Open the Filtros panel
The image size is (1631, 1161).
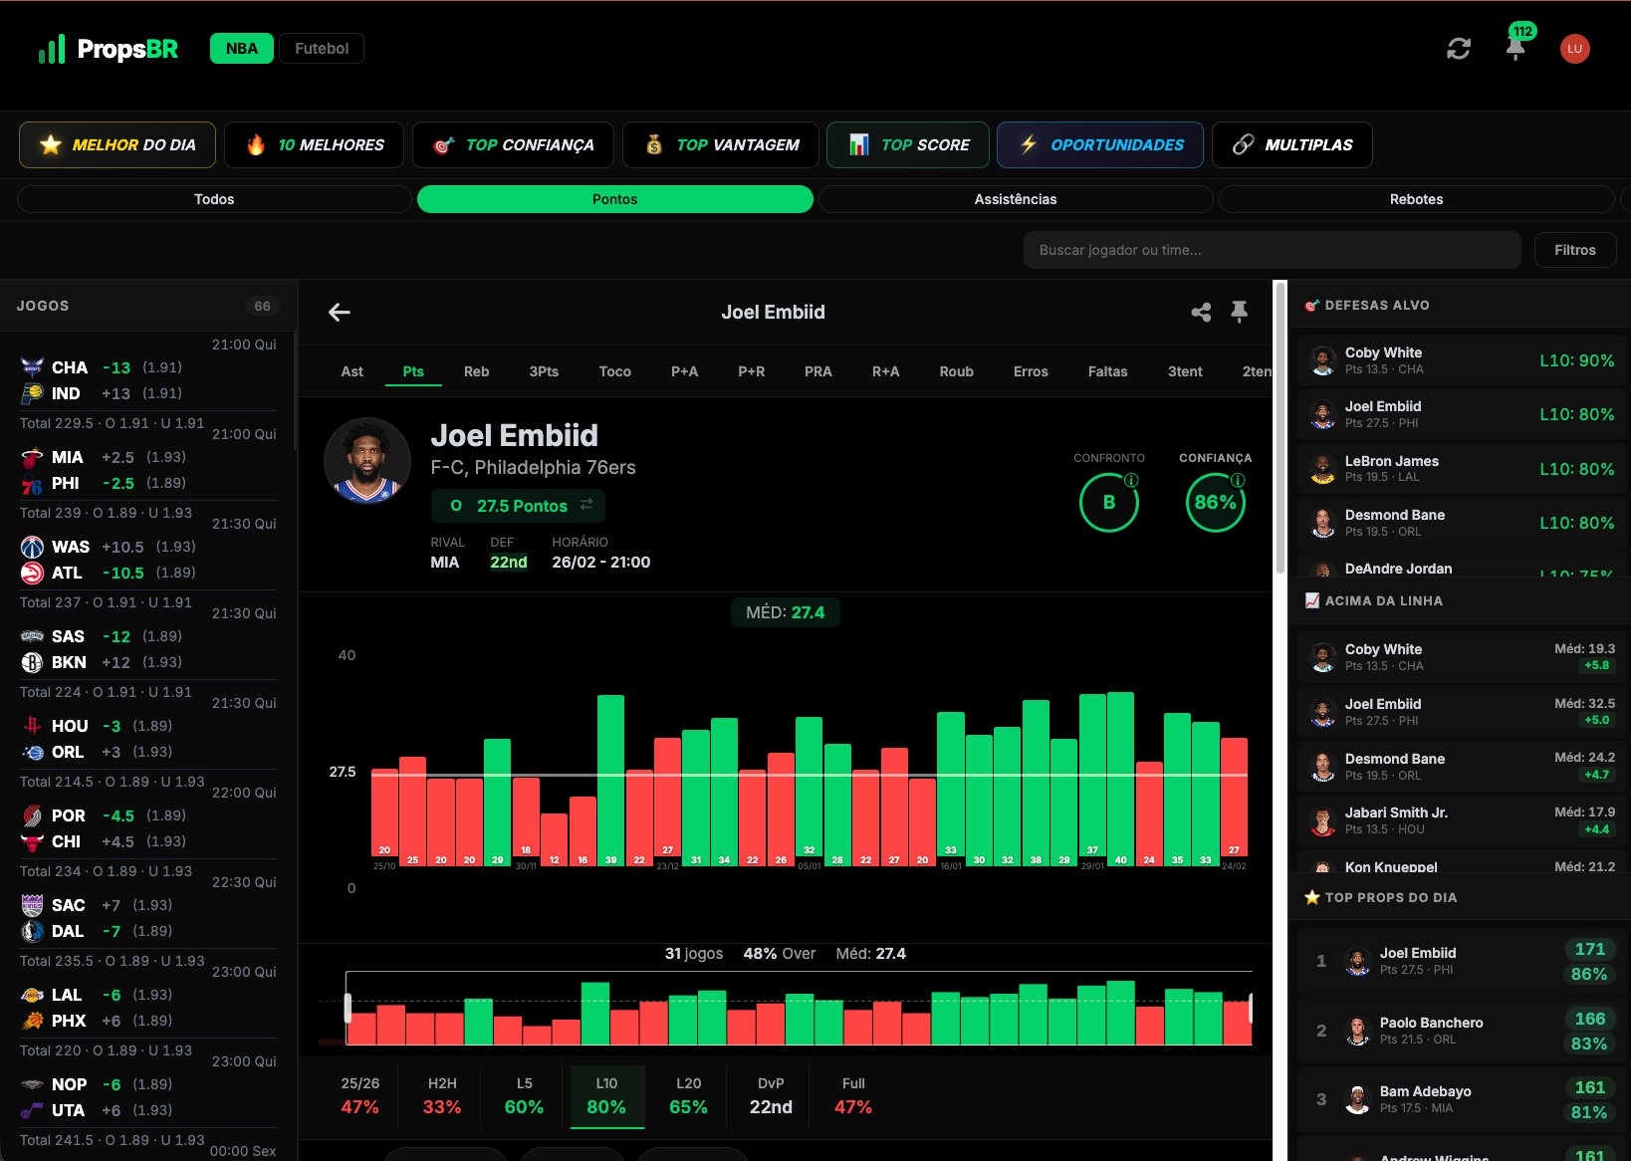coord(1574,250)
